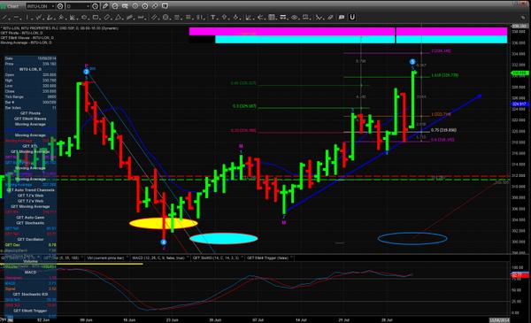Select the filled cyan ellipse drawing
The height and width of the screenshot is (323, 531).
(x=224, y=238)
